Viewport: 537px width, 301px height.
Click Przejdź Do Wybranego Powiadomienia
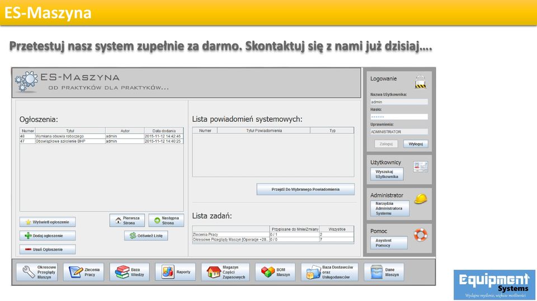305,189
